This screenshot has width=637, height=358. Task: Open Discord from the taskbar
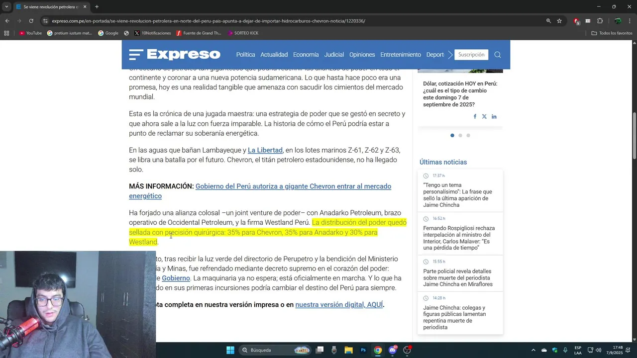(393, 350)
